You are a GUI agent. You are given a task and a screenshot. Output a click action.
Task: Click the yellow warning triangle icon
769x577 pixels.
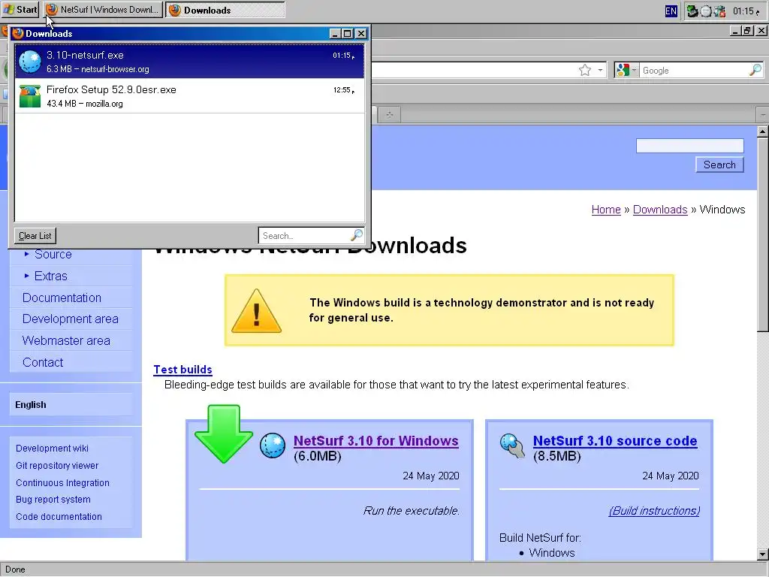pos(257,311)
